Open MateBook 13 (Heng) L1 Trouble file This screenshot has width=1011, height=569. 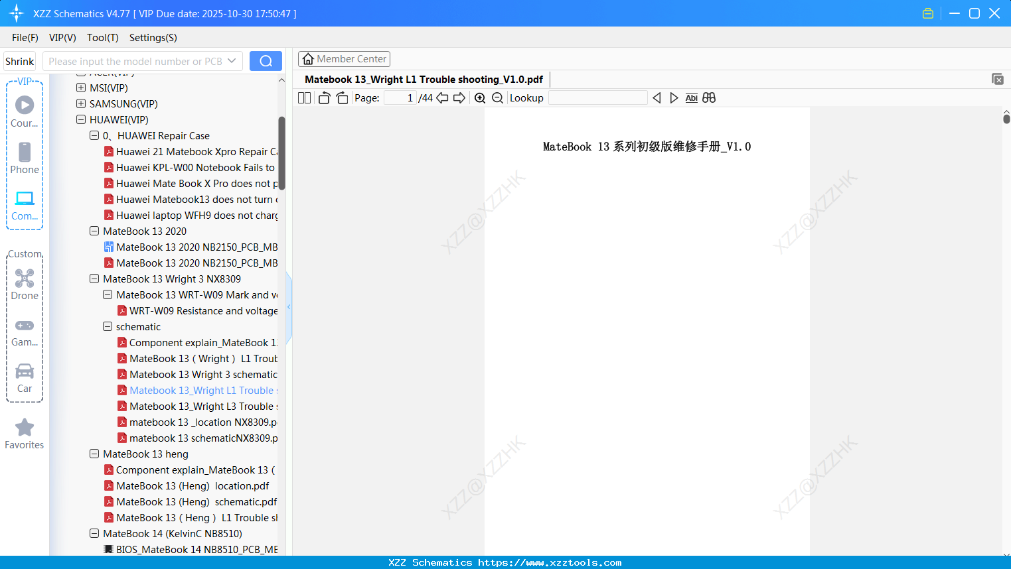click(x=191, y=517)
